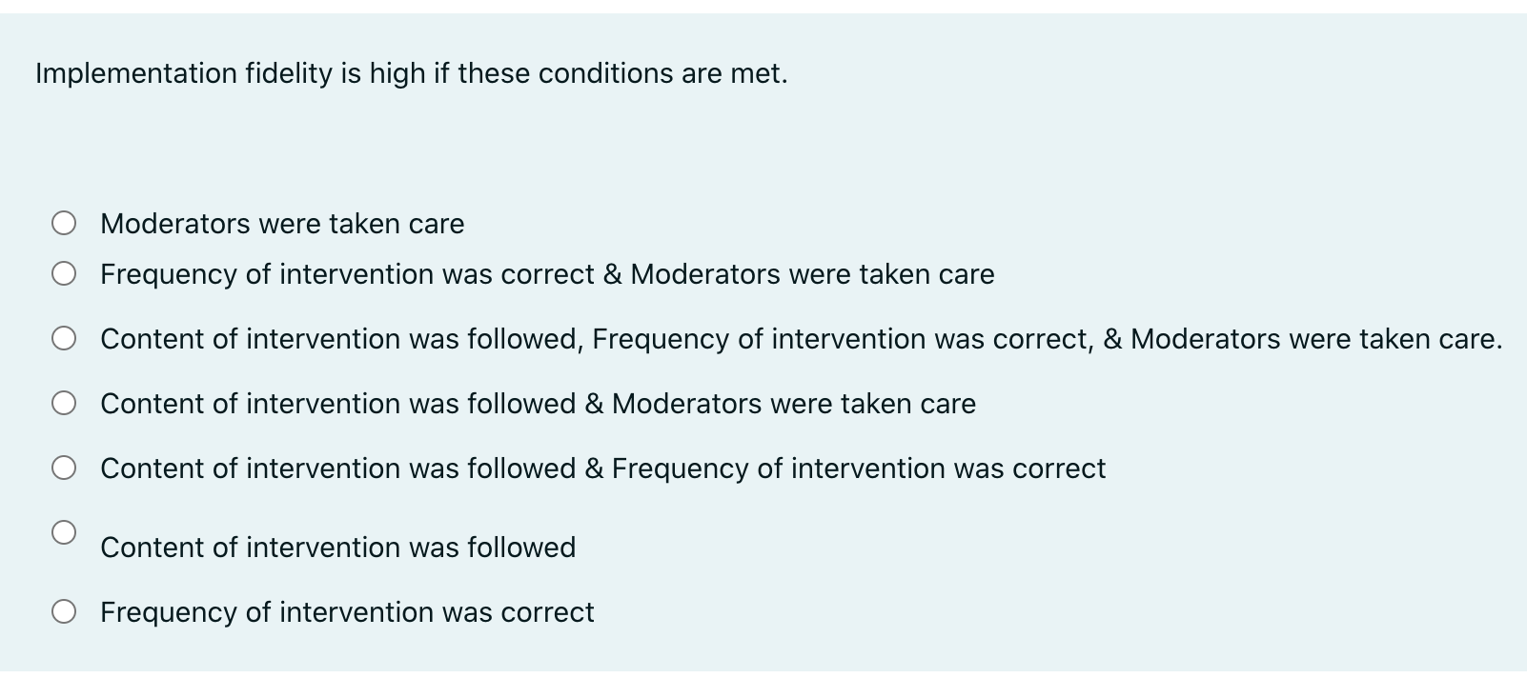
Task: Click the label 'Content of intervention was followed'
Action: click(x=337, y=548)
